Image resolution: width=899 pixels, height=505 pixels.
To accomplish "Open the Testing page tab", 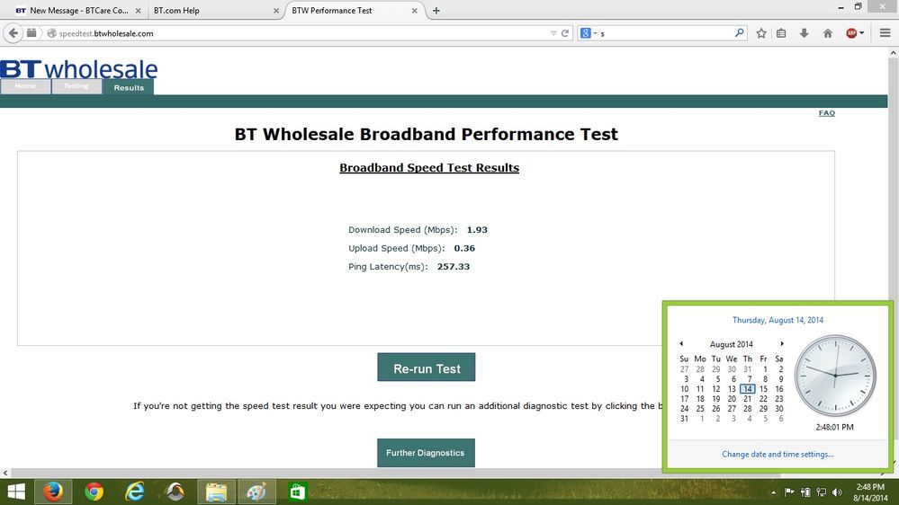I will (76, 86).
